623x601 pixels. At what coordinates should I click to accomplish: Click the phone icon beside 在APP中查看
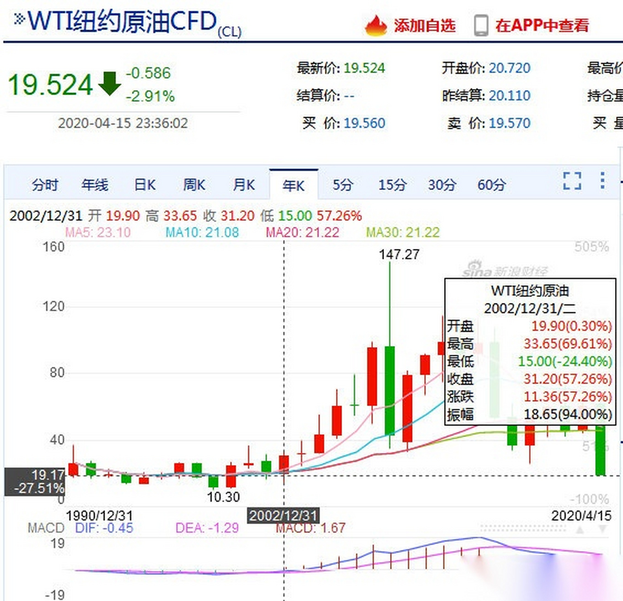481,25
